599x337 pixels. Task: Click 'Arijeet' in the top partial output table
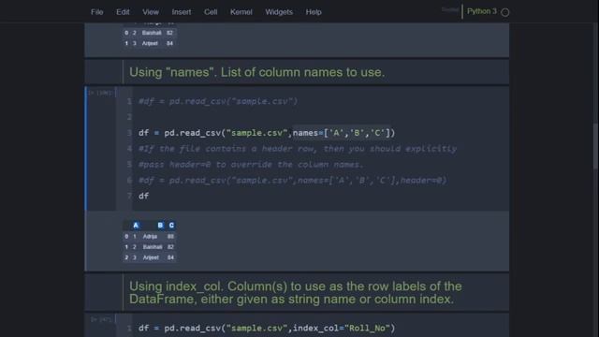150,44
